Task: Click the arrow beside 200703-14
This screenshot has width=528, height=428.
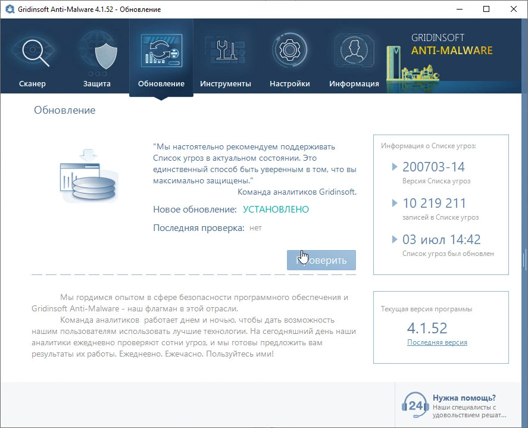Action: tap(395, 167)
